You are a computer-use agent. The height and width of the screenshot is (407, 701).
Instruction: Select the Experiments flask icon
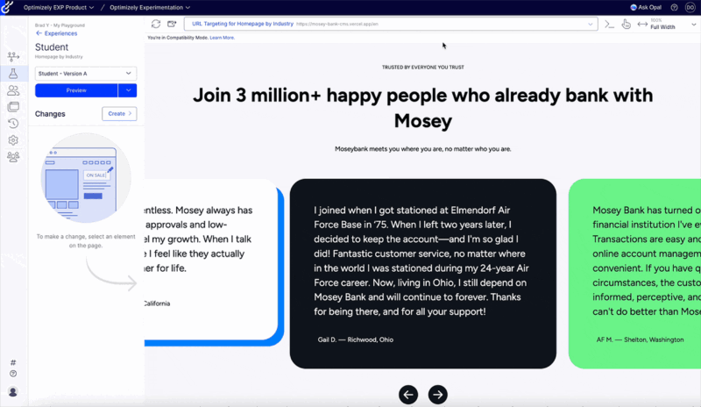coord(13,74)
